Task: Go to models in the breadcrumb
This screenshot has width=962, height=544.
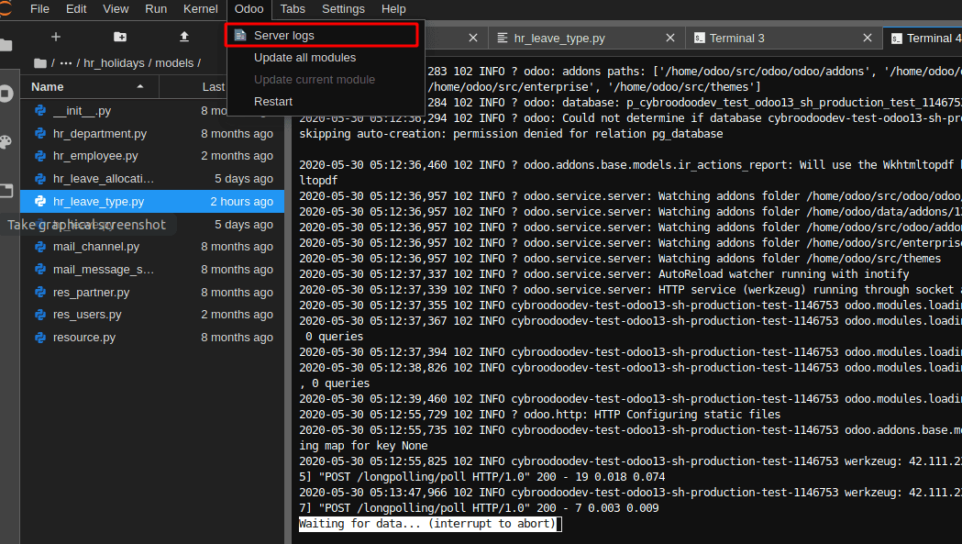Action: (x=174, y=63)
